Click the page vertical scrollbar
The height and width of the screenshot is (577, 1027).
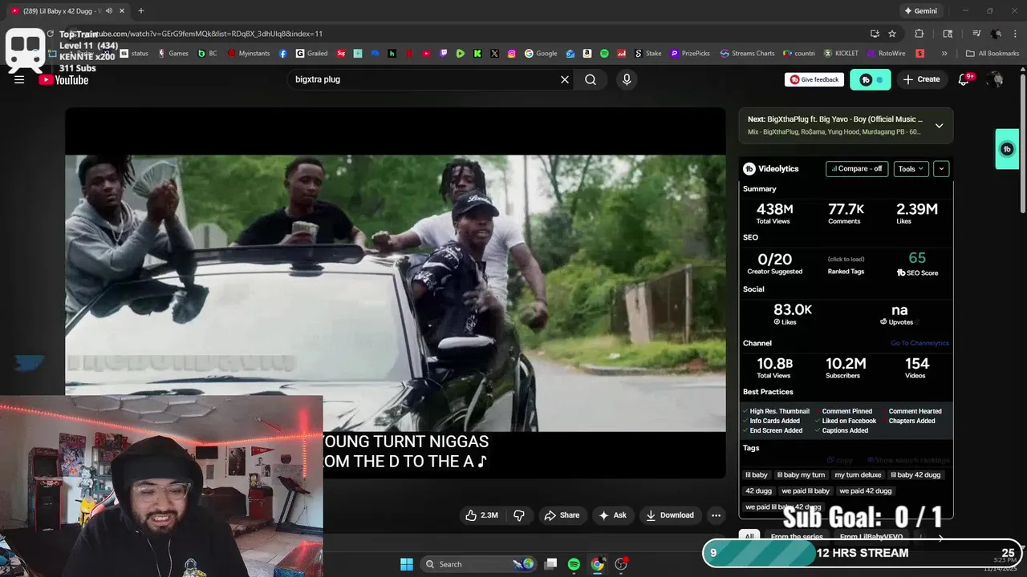click(x=1022, y=144)
